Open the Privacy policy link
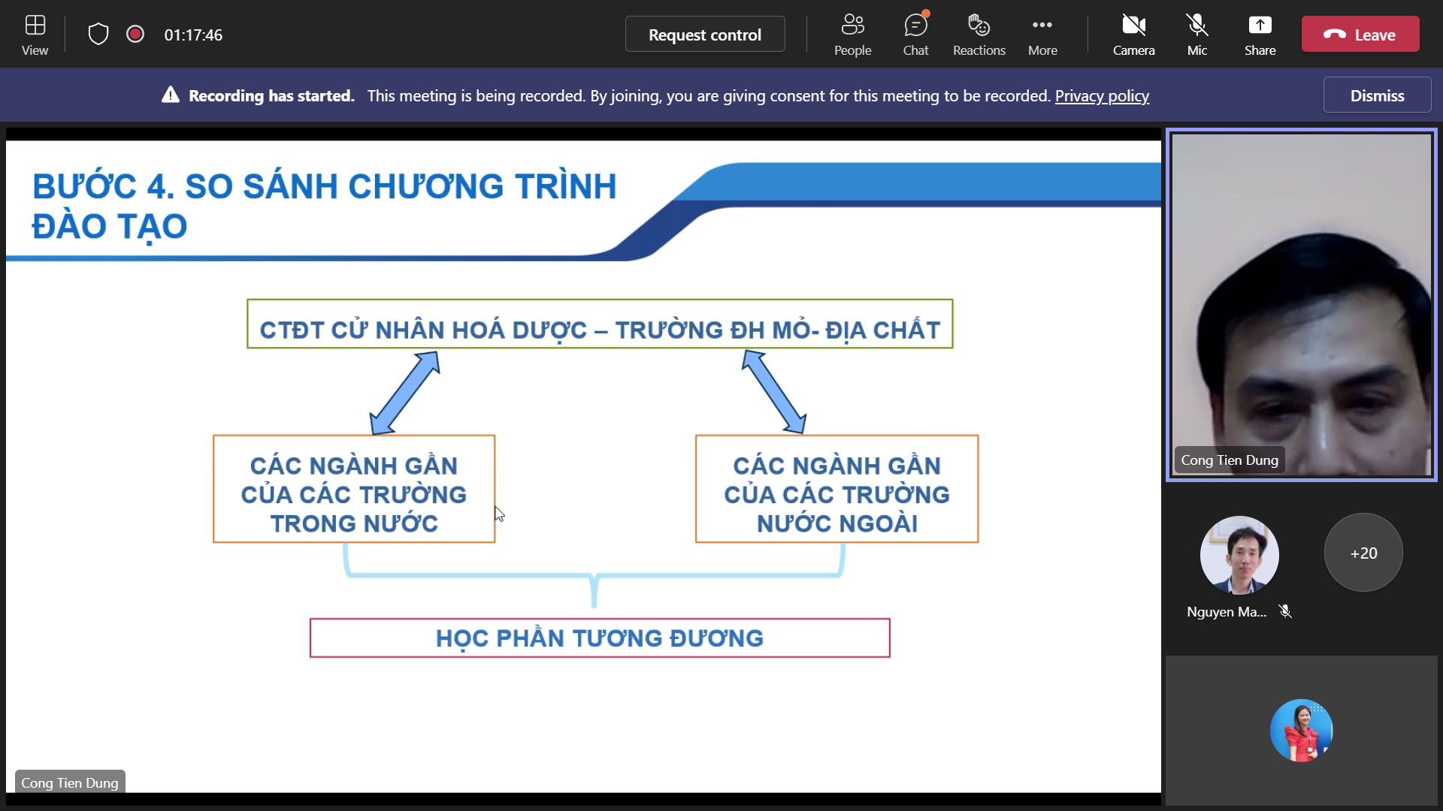The image size is (1443, 811). (x=1102, y=96)
